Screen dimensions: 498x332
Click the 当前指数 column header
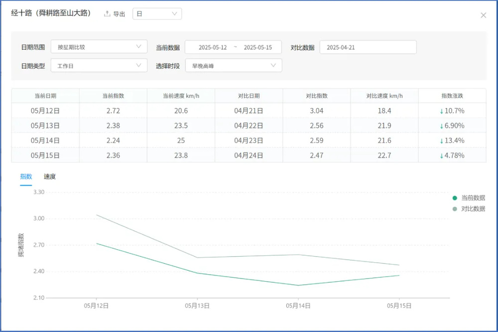[x=113, y=96]
